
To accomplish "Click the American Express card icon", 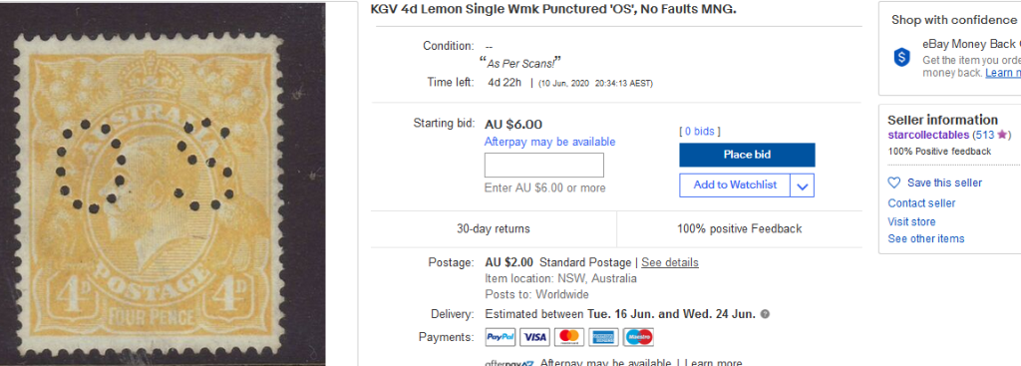I will [603, 337].
